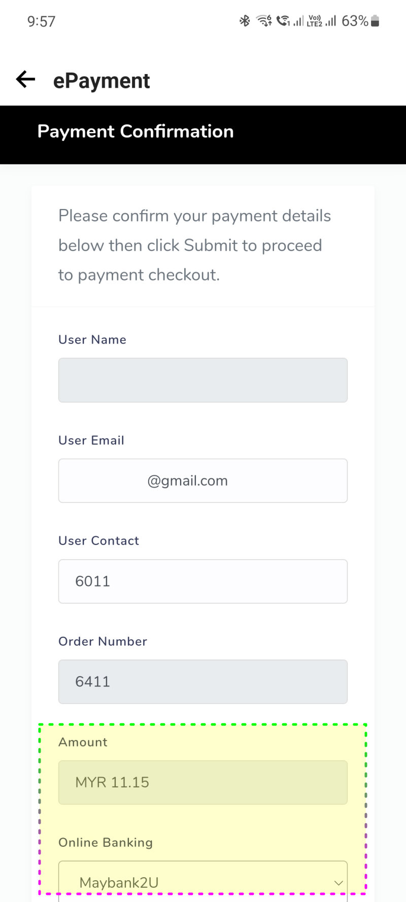Tap the Payment Confirmation header bar
Image resolution: width=406 pixels, height=902 pixels.
coord(203,134)
